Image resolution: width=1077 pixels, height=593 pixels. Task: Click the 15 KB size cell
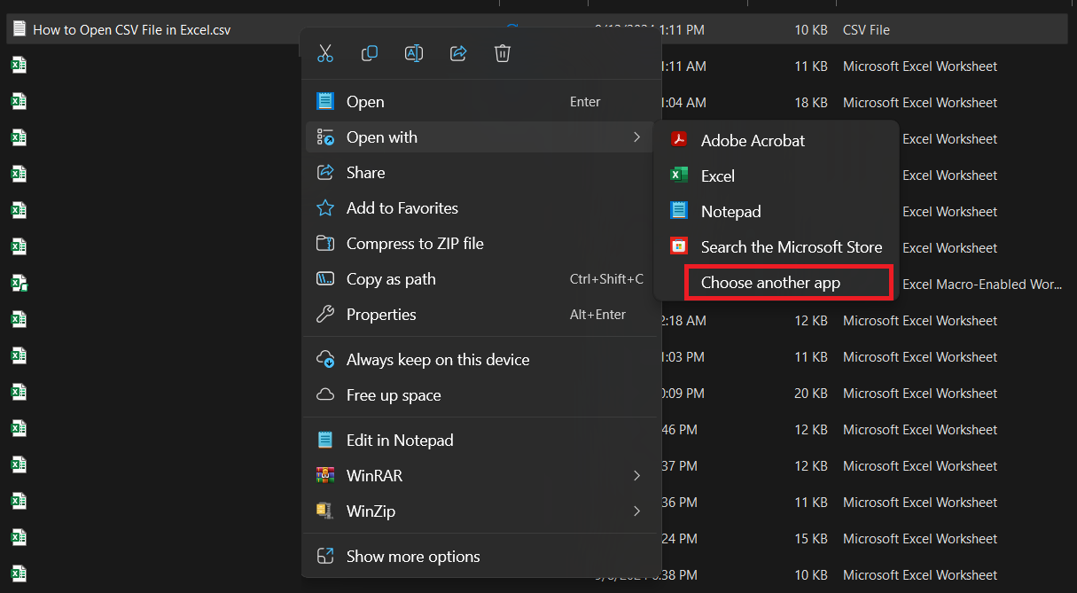[x=811, y=539]
